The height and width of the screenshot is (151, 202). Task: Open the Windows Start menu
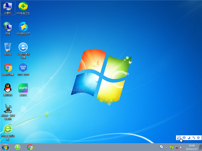pos(5,147)
